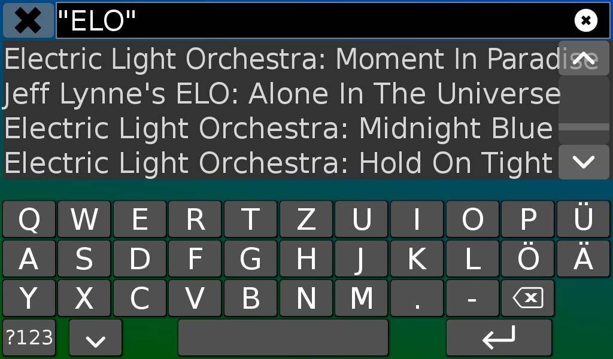Viewport: 613px width, 359px height.
Task: Focus the "ELO" search input field
Action: coord(311,21)
